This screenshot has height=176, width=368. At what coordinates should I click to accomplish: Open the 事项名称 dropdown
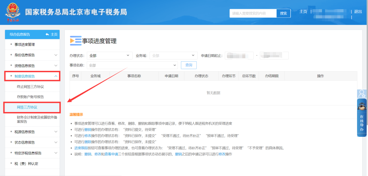132,65
